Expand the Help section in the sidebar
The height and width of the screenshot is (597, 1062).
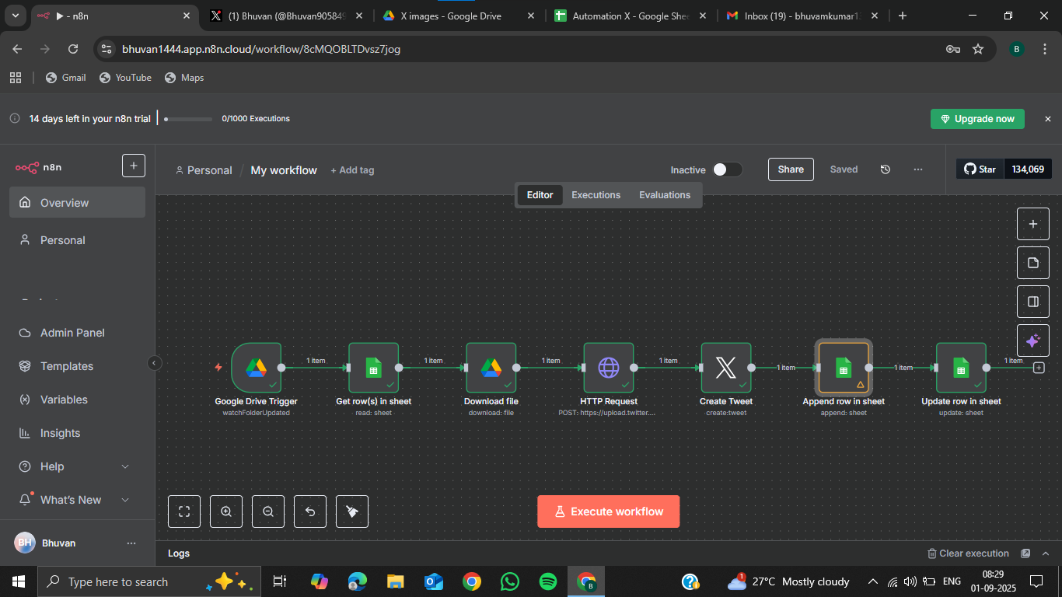pyautogui.click(x=74, y=466)
